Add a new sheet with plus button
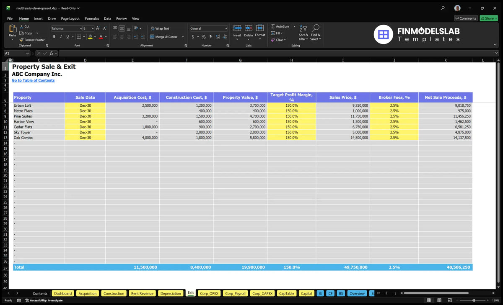This screenshot has width=503, height=305. coord(386,293)
